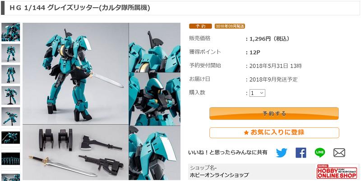Screen dimensions: 361x181
Task: Share the product via LINE
Action: click(x=320, y=153)
